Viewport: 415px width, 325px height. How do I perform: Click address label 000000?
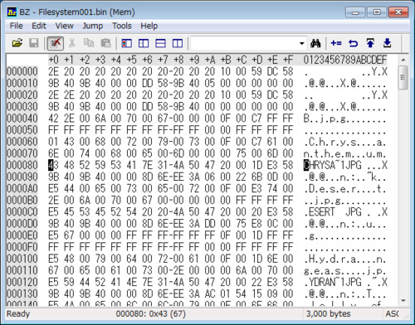(x=22, y=71)
